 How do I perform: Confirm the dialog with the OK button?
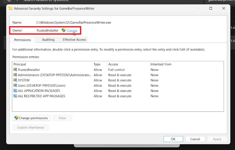pos(173,139)
